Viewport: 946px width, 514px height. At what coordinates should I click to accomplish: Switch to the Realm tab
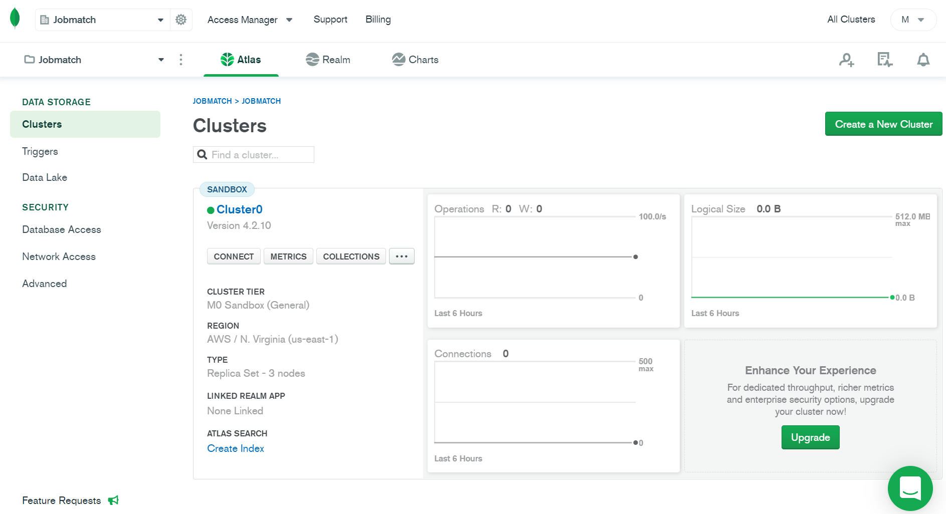pyautogui.click(x=328, y=60)
